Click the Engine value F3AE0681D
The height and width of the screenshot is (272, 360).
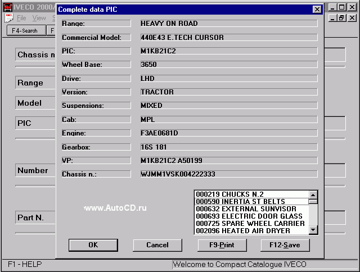229,133
